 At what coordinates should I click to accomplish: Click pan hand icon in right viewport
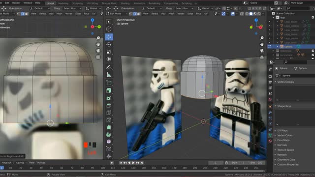[262, 44]
